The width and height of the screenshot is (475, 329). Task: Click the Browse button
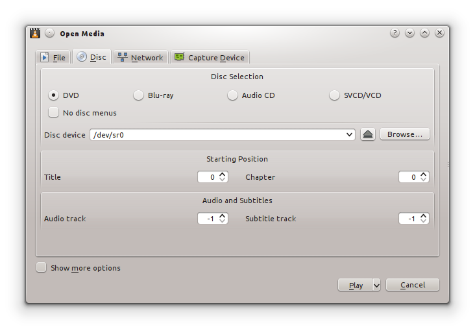pos(404,135)
